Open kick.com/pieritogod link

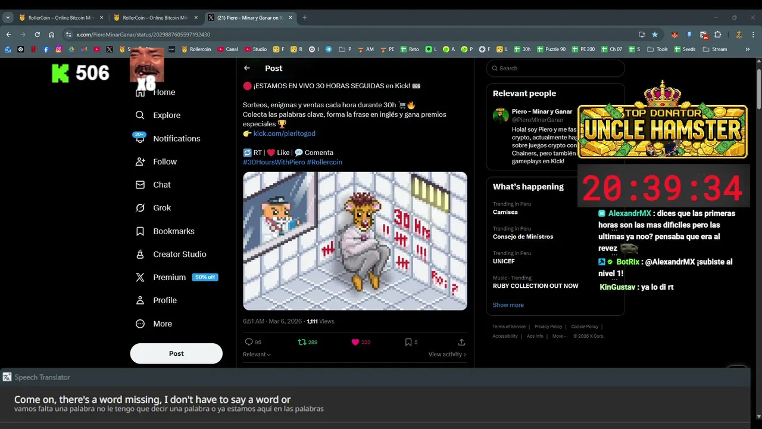(284, 133)
